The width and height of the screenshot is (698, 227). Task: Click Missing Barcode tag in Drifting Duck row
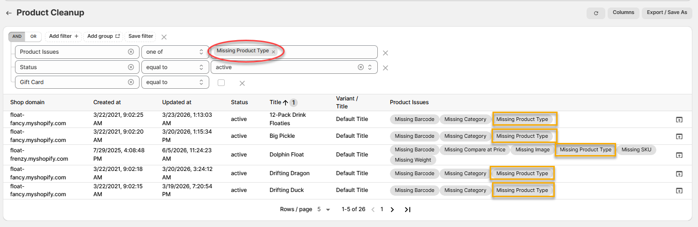click(414, 191)
